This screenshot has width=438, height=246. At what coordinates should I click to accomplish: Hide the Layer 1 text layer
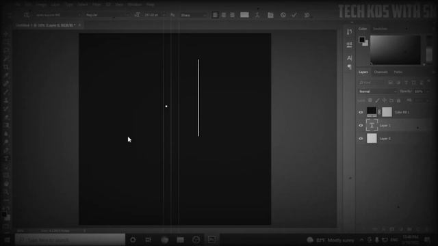click(361, 125)
